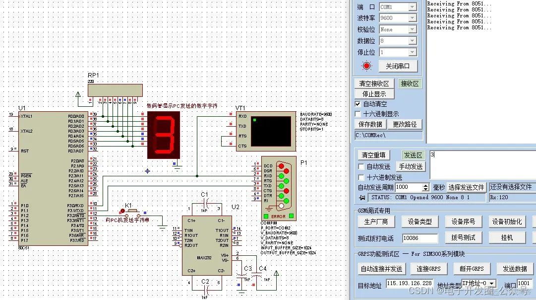Click the C:\COMRec\ save path field
The image size is (536, 300).
click(389, 135)
